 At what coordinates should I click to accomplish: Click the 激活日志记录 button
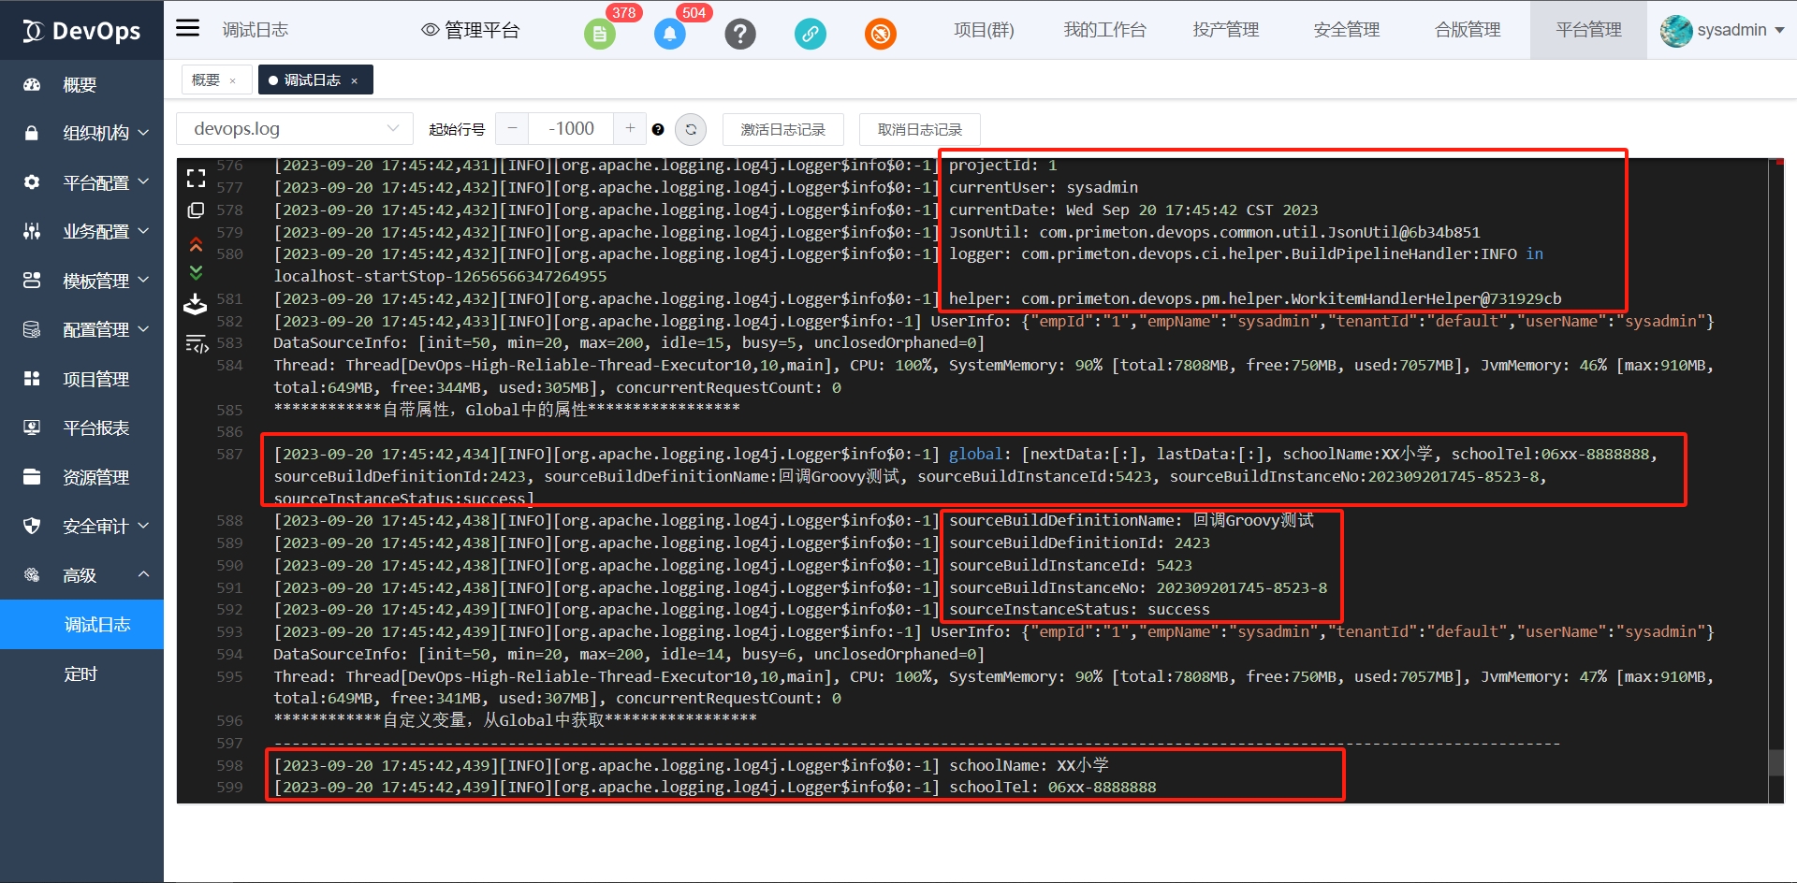782,129
